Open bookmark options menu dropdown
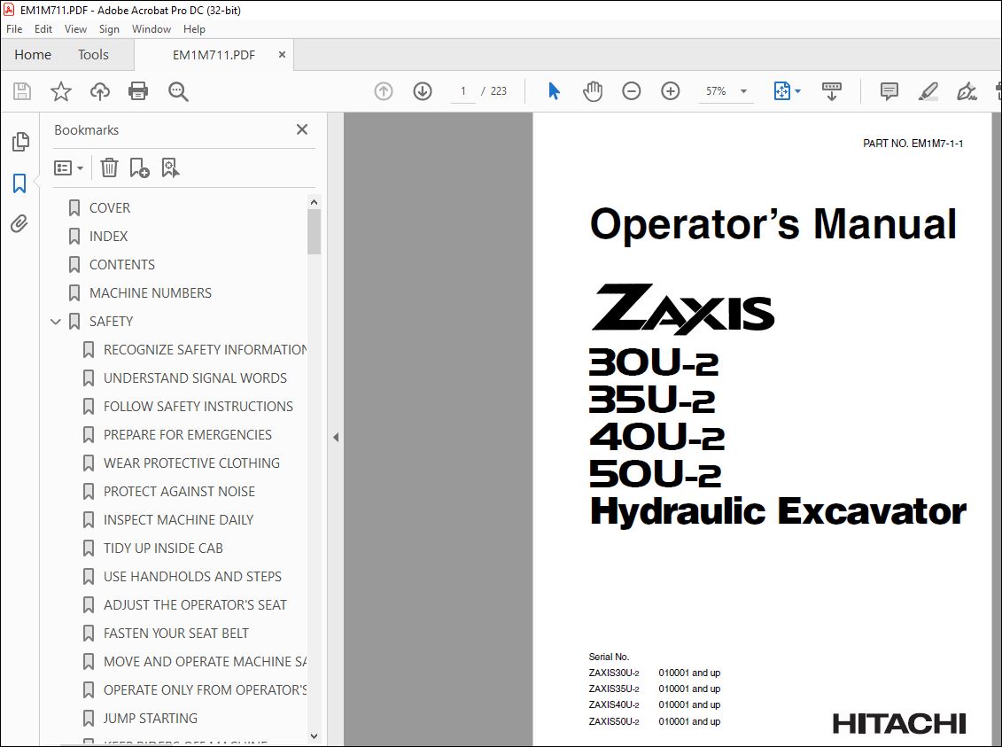Screen dimensions: 1002x747 tap(69, 168)
